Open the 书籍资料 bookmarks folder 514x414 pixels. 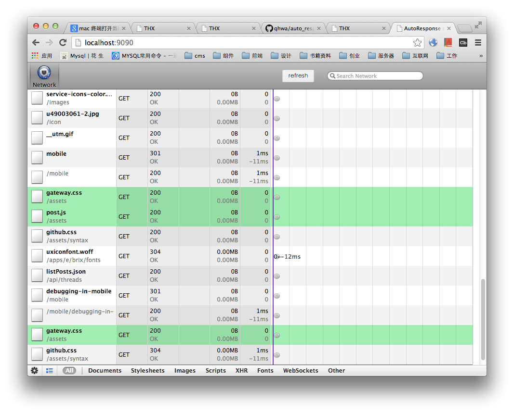(316, 56)
